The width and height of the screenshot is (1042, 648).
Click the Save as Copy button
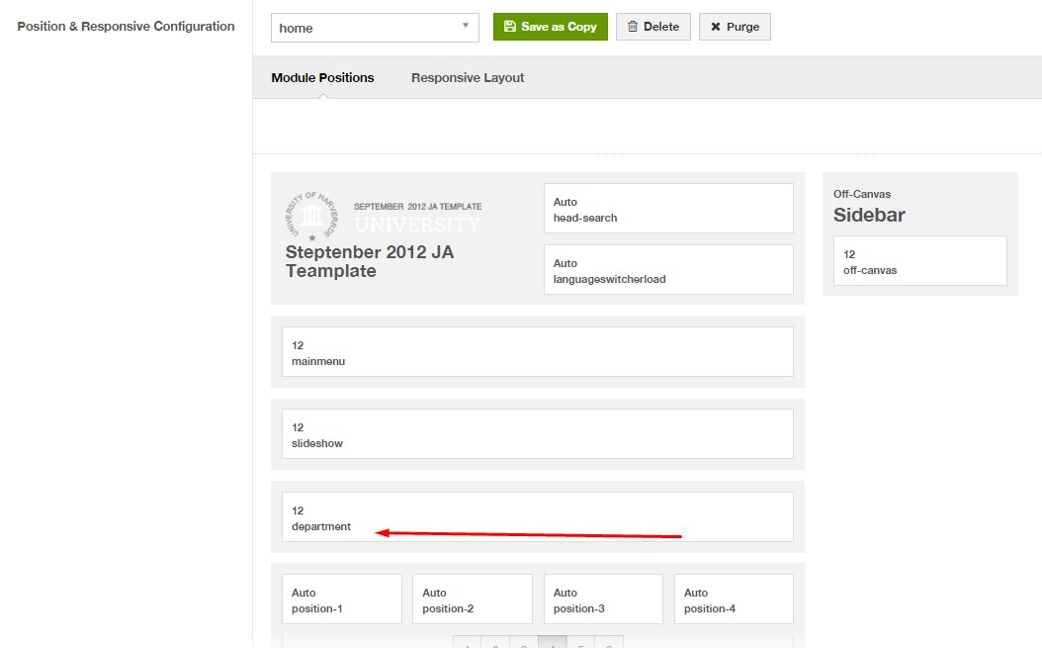[x=551, y=27]
